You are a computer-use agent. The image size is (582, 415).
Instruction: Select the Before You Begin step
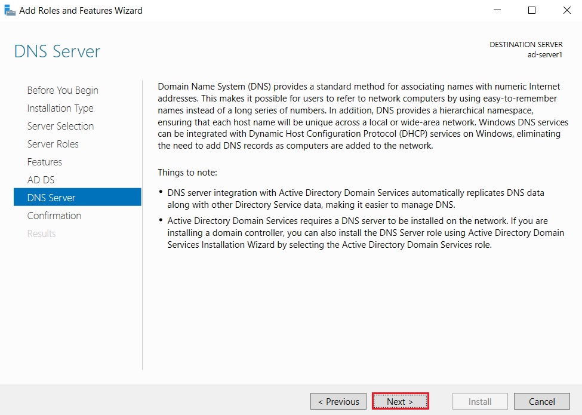pos(62,90)
